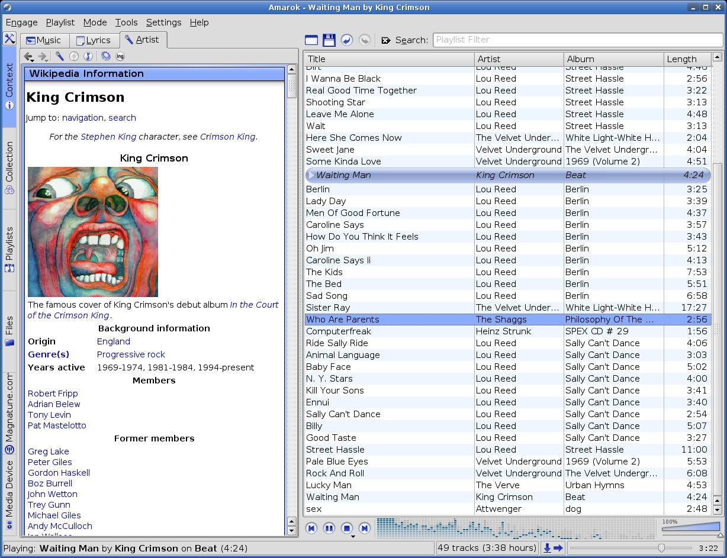
Task: Stop playback
Action: [347, 528]
